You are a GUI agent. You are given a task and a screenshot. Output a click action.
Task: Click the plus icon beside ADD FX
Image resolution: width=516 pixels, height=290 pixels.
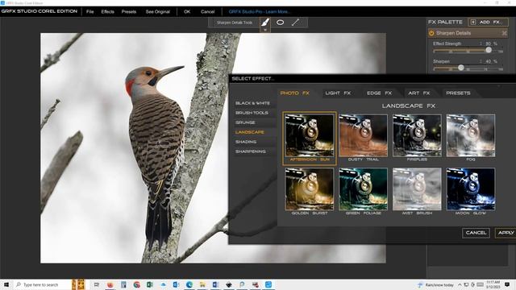coord(473,22)
